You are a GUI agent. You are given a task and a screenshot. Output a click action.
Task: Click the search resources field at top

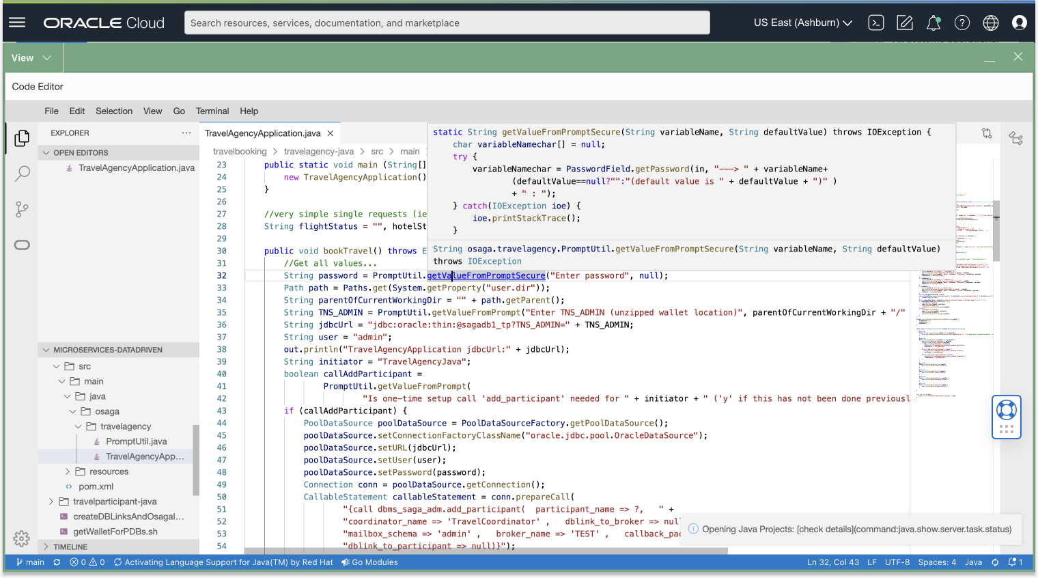point(447,23)
